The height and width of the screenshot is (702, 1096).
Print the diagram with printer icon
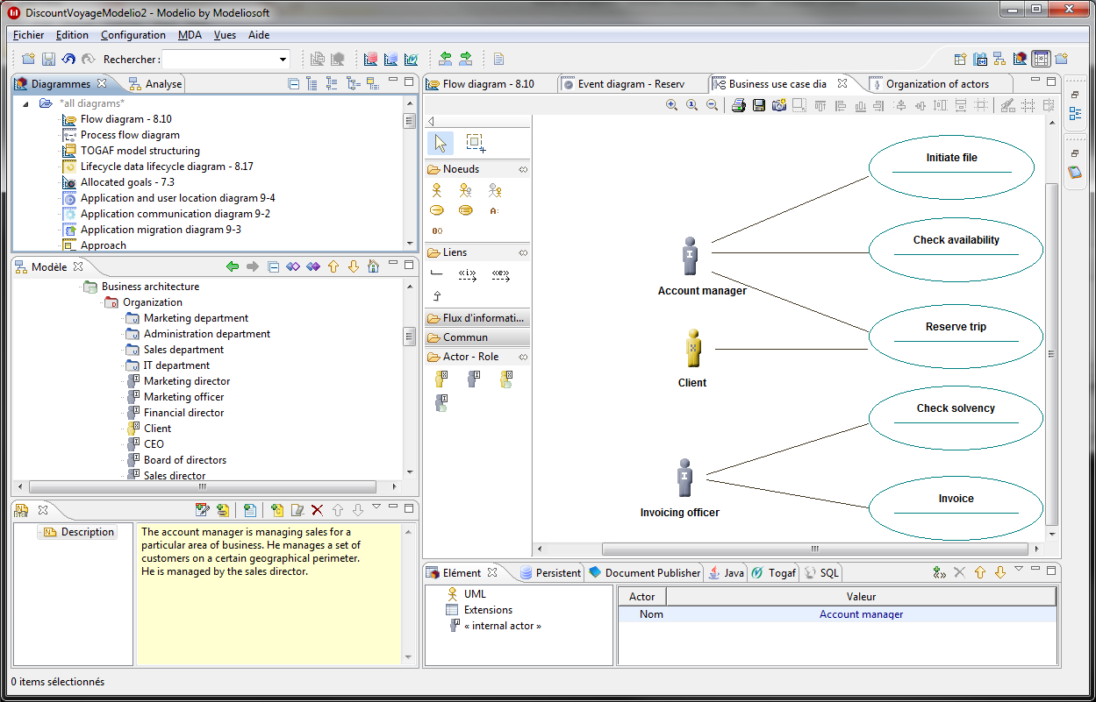pos(739,105)
